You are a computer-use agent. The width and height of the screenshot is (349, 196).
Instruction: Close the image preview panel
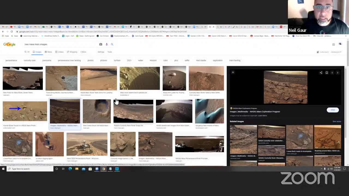point(233,72)
